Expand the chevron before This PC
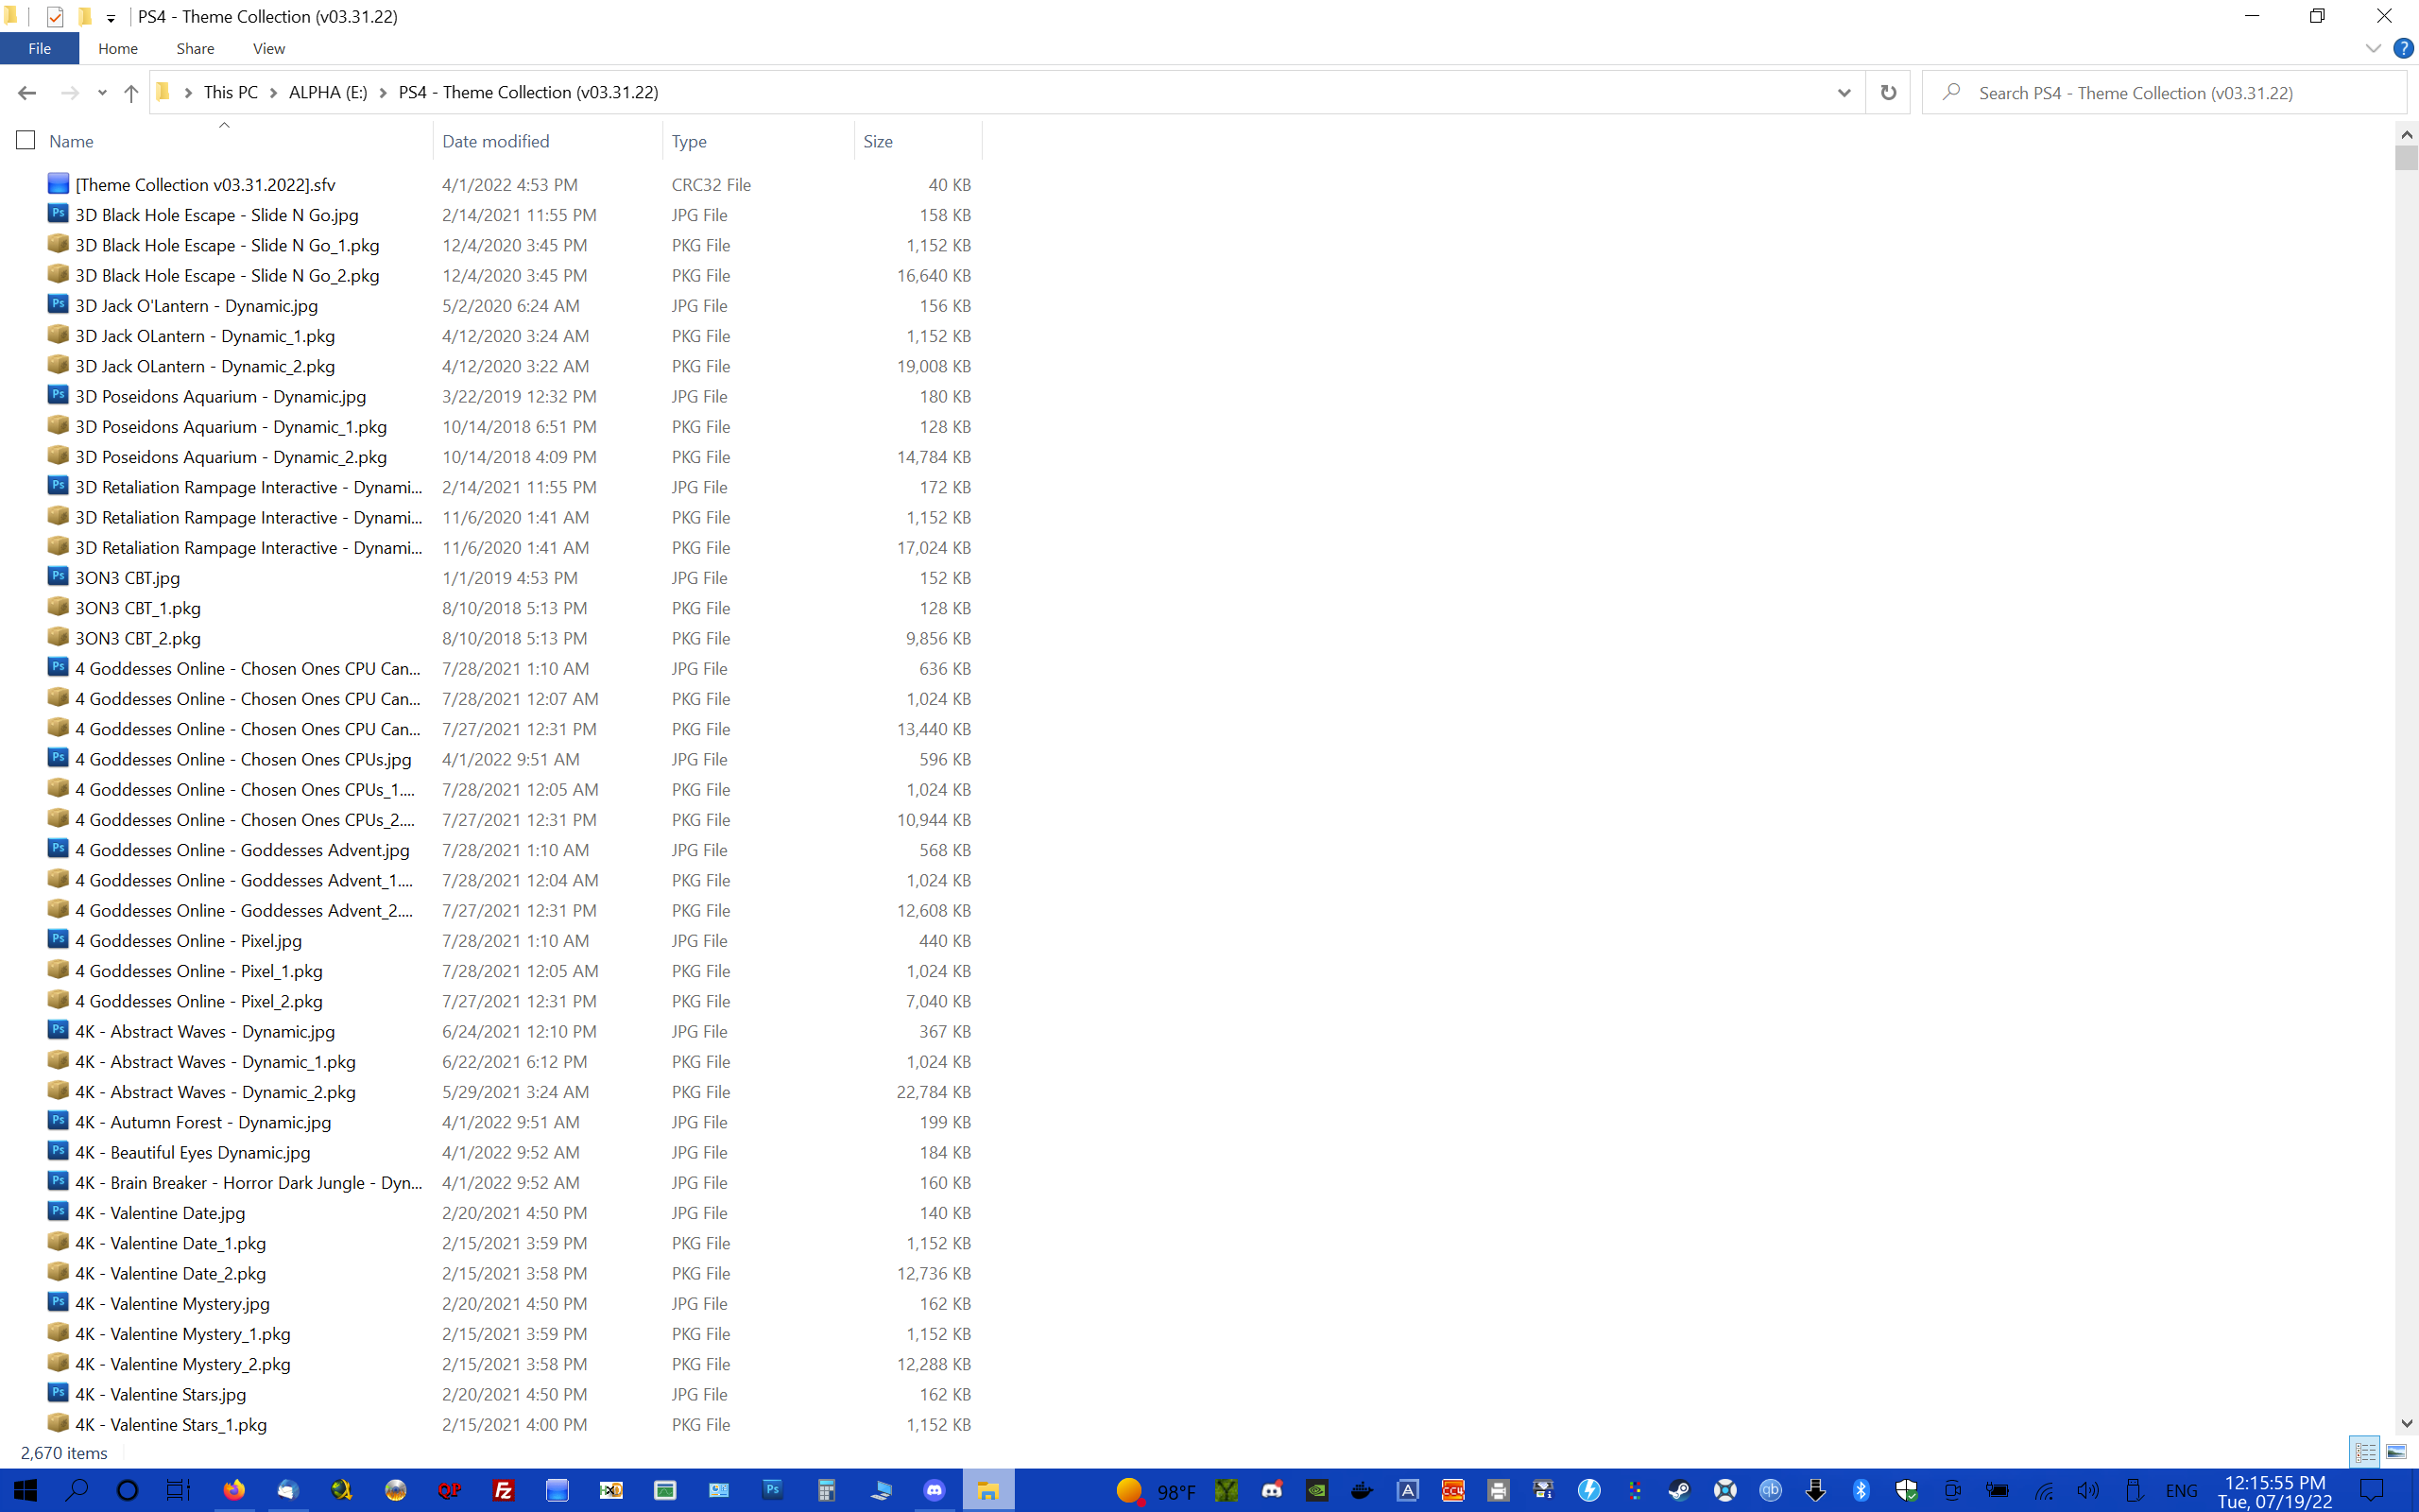This screenshot has width=2419, height=1512. click(x=188, y=93)
